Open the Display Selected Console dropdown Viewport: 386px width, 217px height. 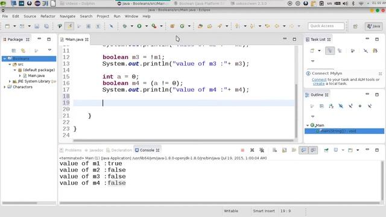tap(343, 150)
